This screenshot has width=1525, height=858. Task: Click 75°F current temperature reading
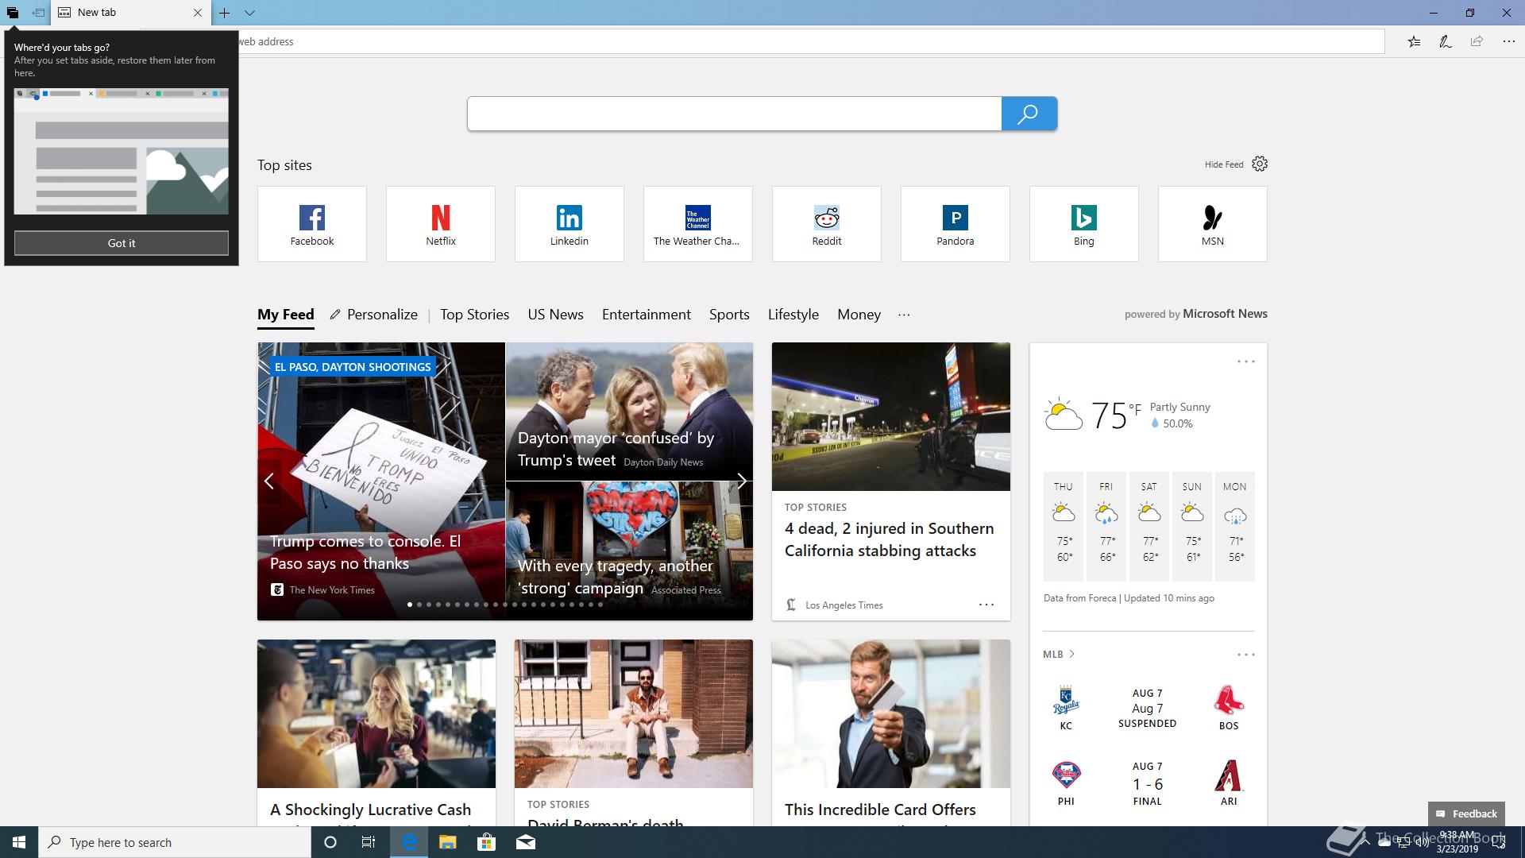1115,415
